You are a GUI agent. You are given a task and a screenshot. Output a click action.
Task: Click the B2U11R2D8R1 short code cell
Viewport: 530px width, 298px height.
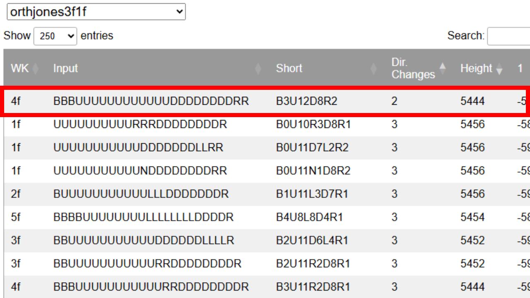click(x=313, y=264)
